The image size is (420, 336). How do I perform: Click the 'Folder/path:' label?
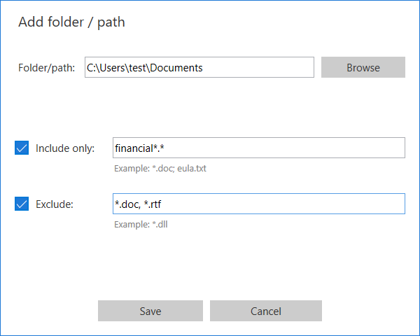click(x=47, y=68)
